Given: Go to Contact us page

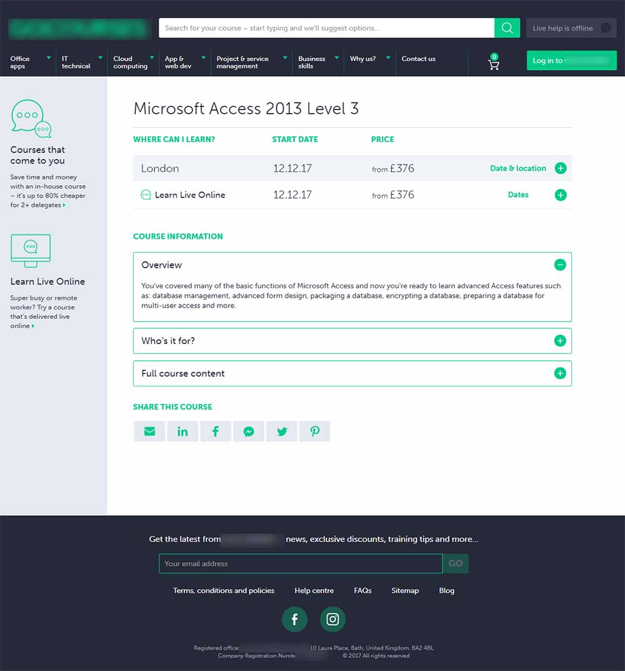Looking at the screenshot, I should click(x=418, y=59).
